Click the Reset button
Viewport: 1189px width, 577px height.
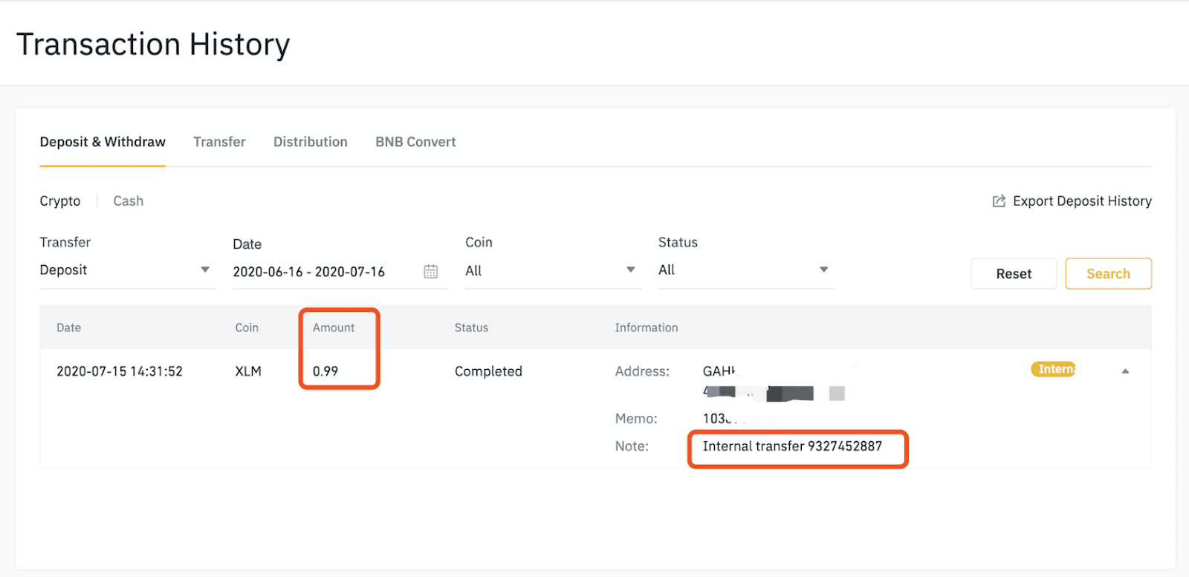pos(1014,273)
